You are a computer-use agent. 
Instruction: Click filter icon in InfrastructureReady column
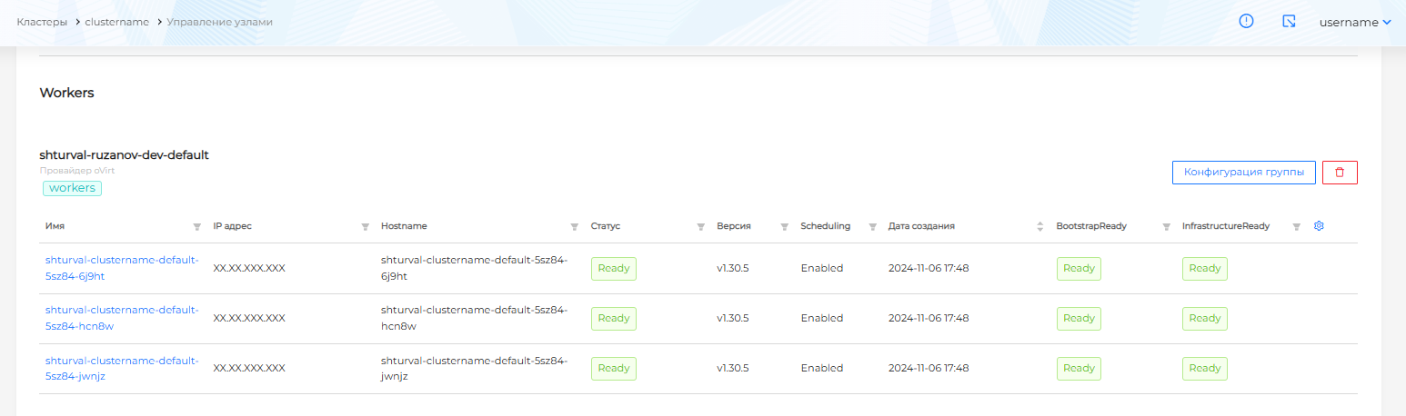(1297, 227)
